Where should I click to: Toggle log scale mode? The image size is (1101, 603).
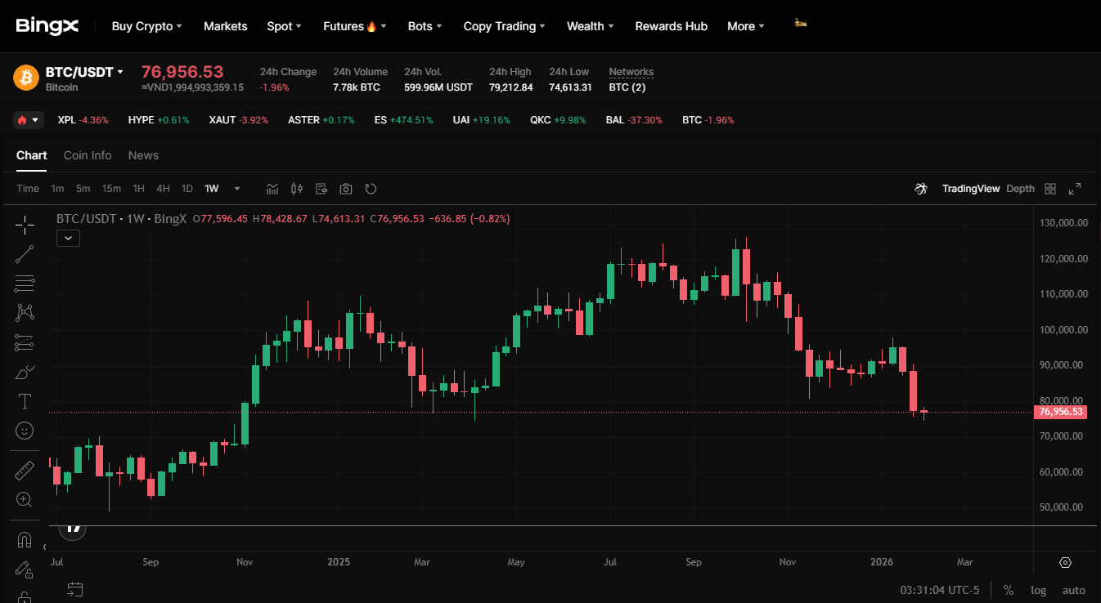[1038, 590]
